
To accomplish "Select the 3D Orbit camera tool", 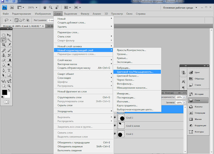I will pyautogui.click(x=9, y=81).
